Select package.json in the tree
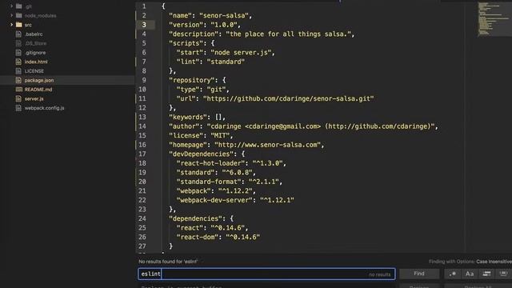Image resolution: width=512 pixels, height=288 pixels. coord(39,80)
